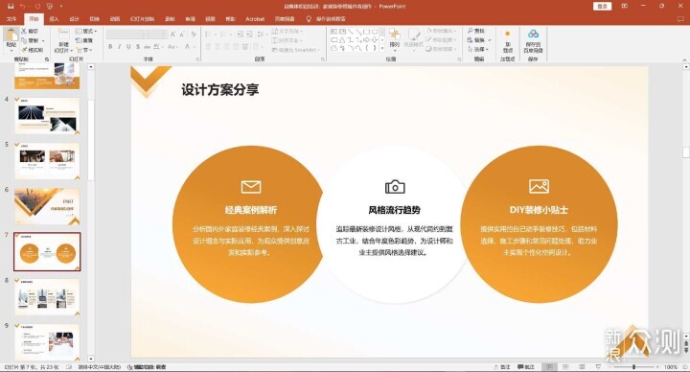This screenshot has width=690, height=372.
Task: Open the 选择 select dropdown
Action: tap(478, 49)
